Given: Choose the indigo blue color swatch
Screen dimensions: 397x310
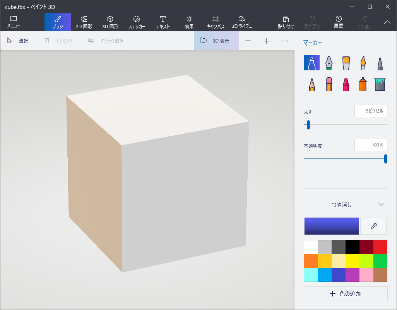Looking at the screenshot, I should (x=339, y=274).
